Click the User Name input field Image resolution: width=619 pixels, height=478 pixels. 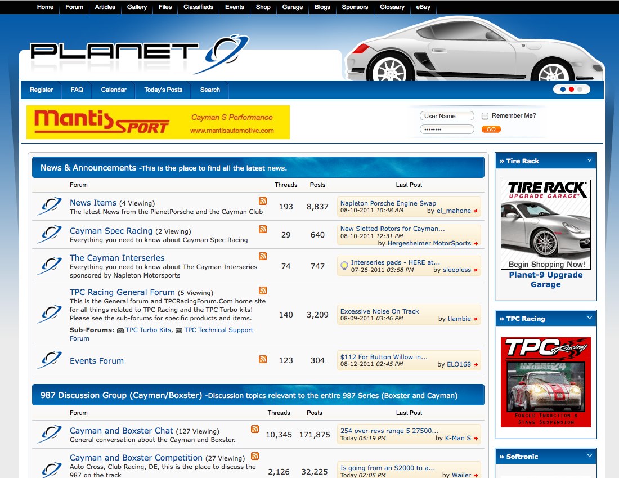click(447, 116)
